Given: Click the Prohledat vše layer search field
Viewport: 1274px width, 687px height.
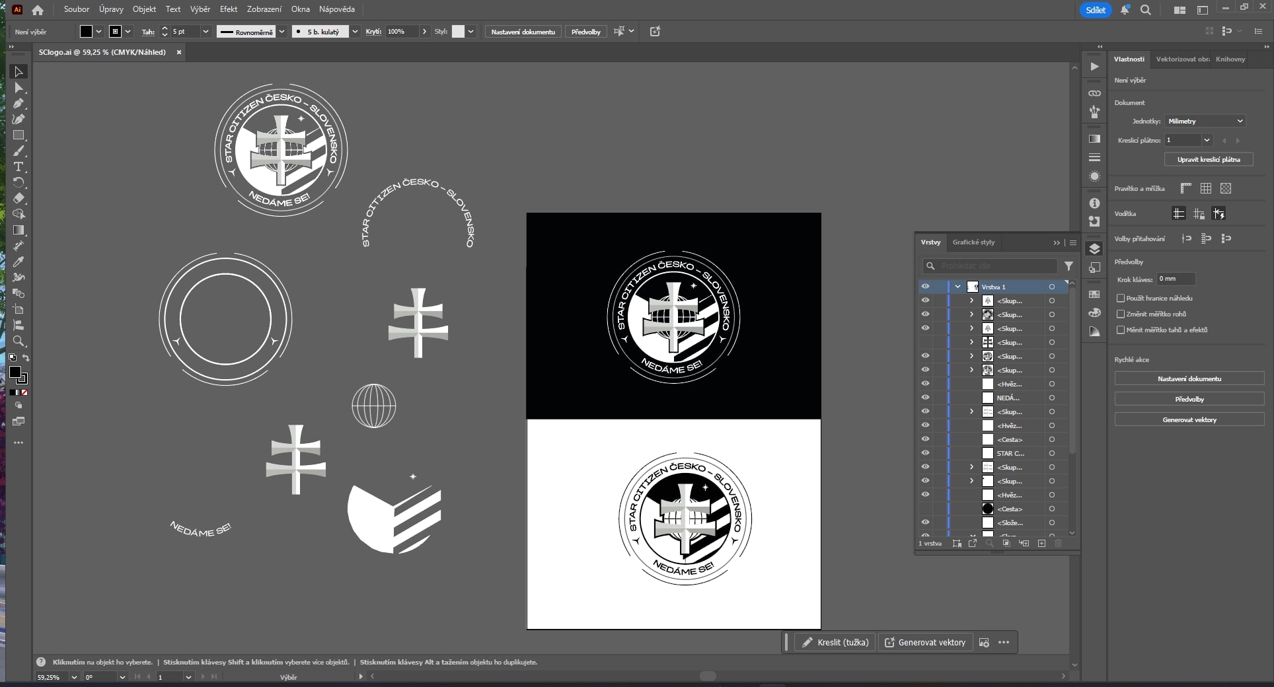Looking at the screenshot, I should click(990, 266).
